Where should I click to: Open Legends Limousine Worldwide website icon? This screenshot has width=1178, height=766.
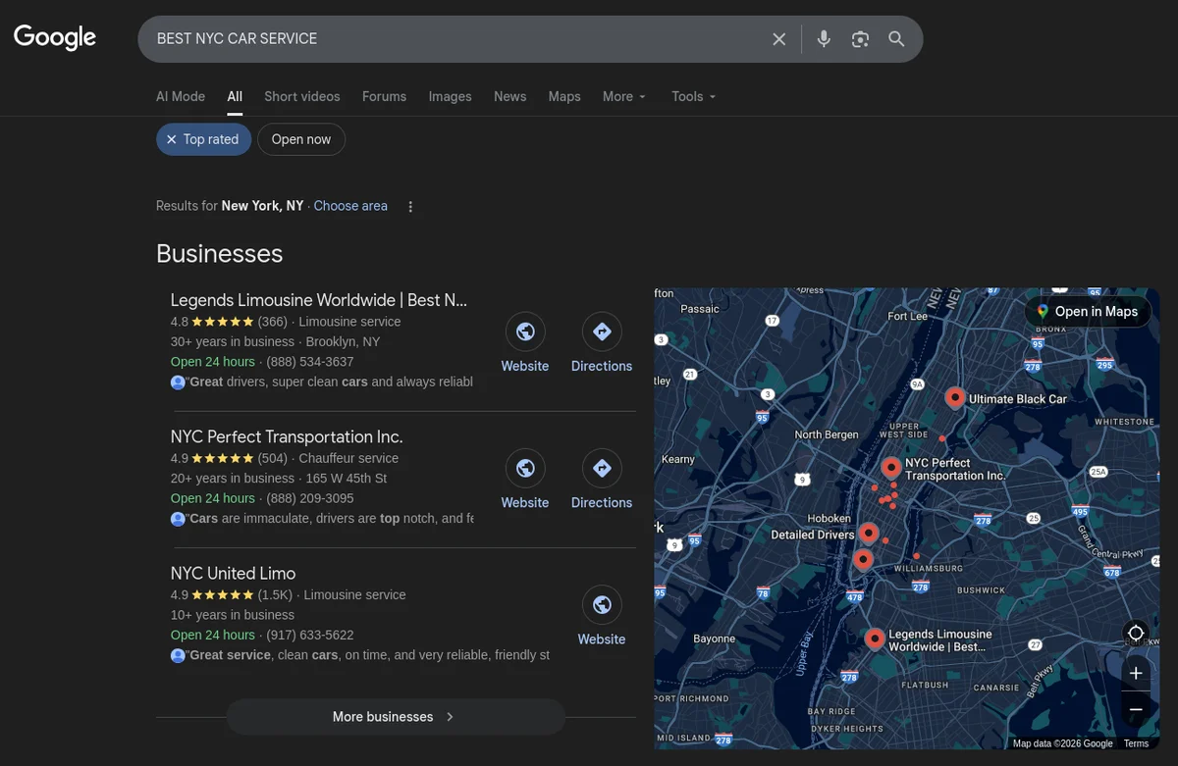(x=525, y=332)
